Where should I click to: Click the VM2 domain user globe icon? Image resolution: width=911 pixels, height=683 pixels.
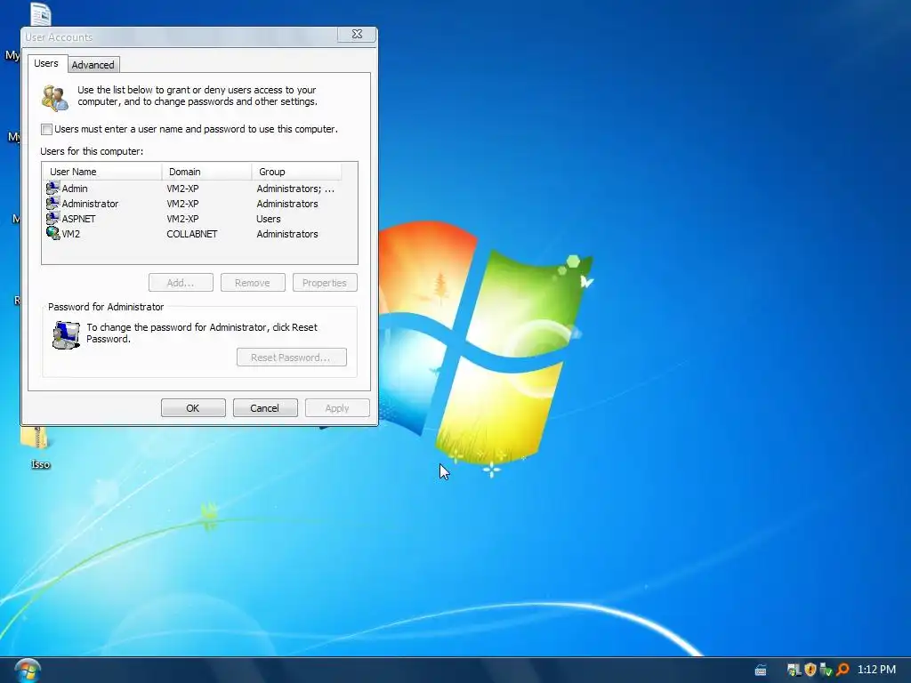(52, 234)
